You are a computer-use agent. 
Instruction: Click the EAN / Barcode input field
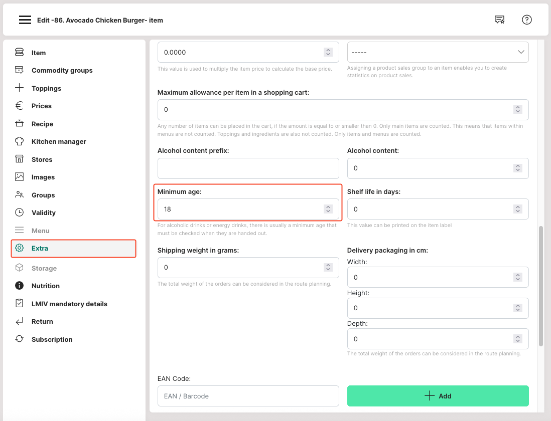pyautogui.click(x=248, y=396)
